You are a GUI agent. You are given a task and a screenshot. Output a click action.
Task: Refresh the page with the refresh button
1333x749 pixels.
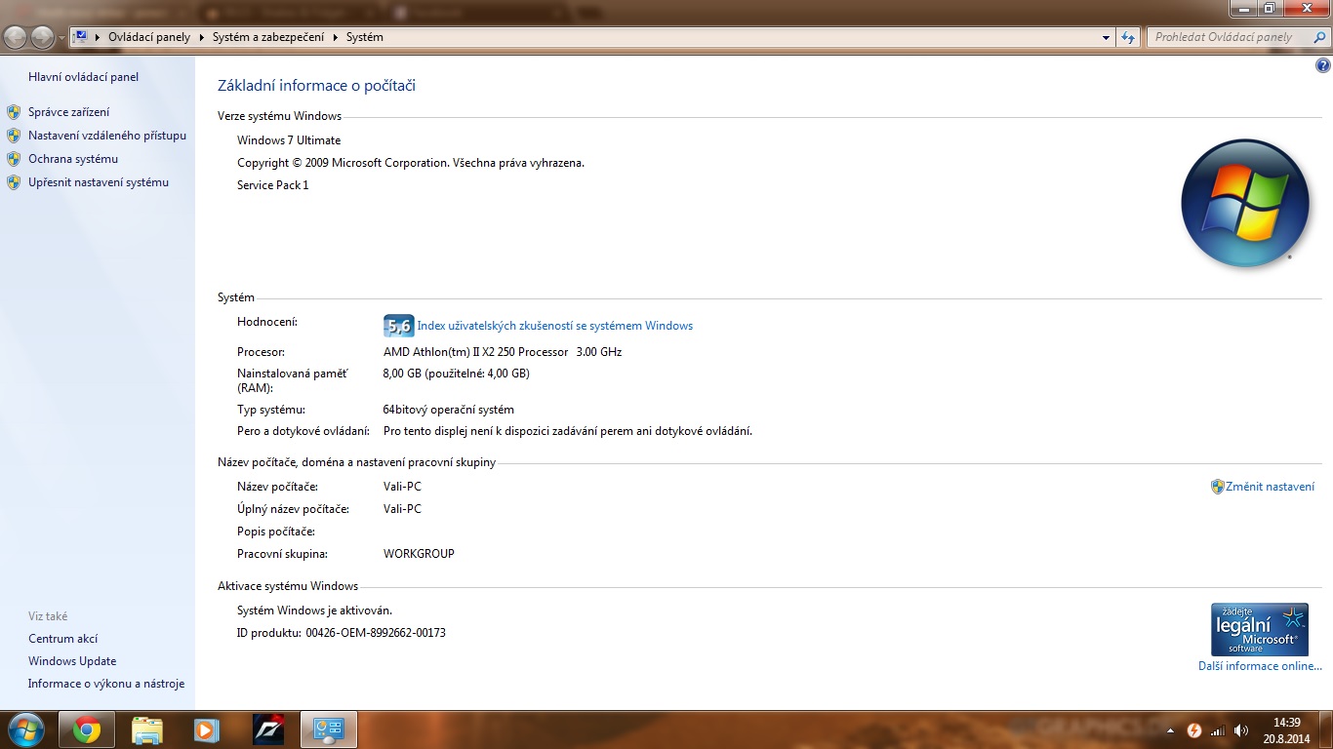(1129, 37)
